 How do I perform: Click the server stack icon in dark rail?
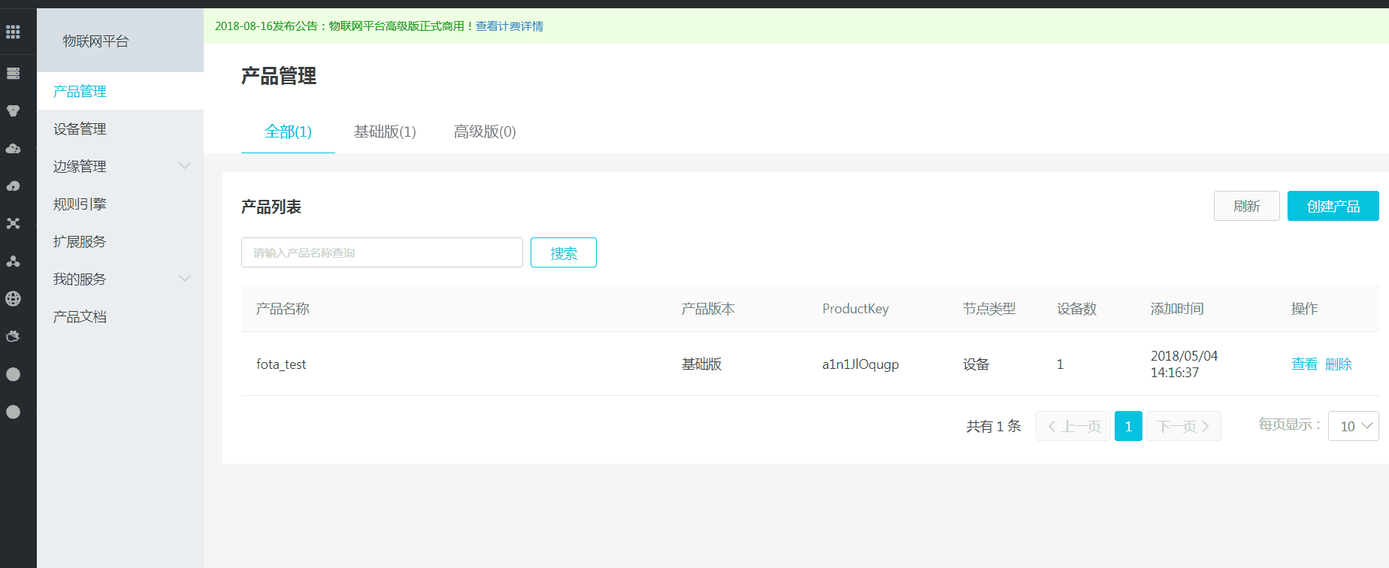click(13, 73)
